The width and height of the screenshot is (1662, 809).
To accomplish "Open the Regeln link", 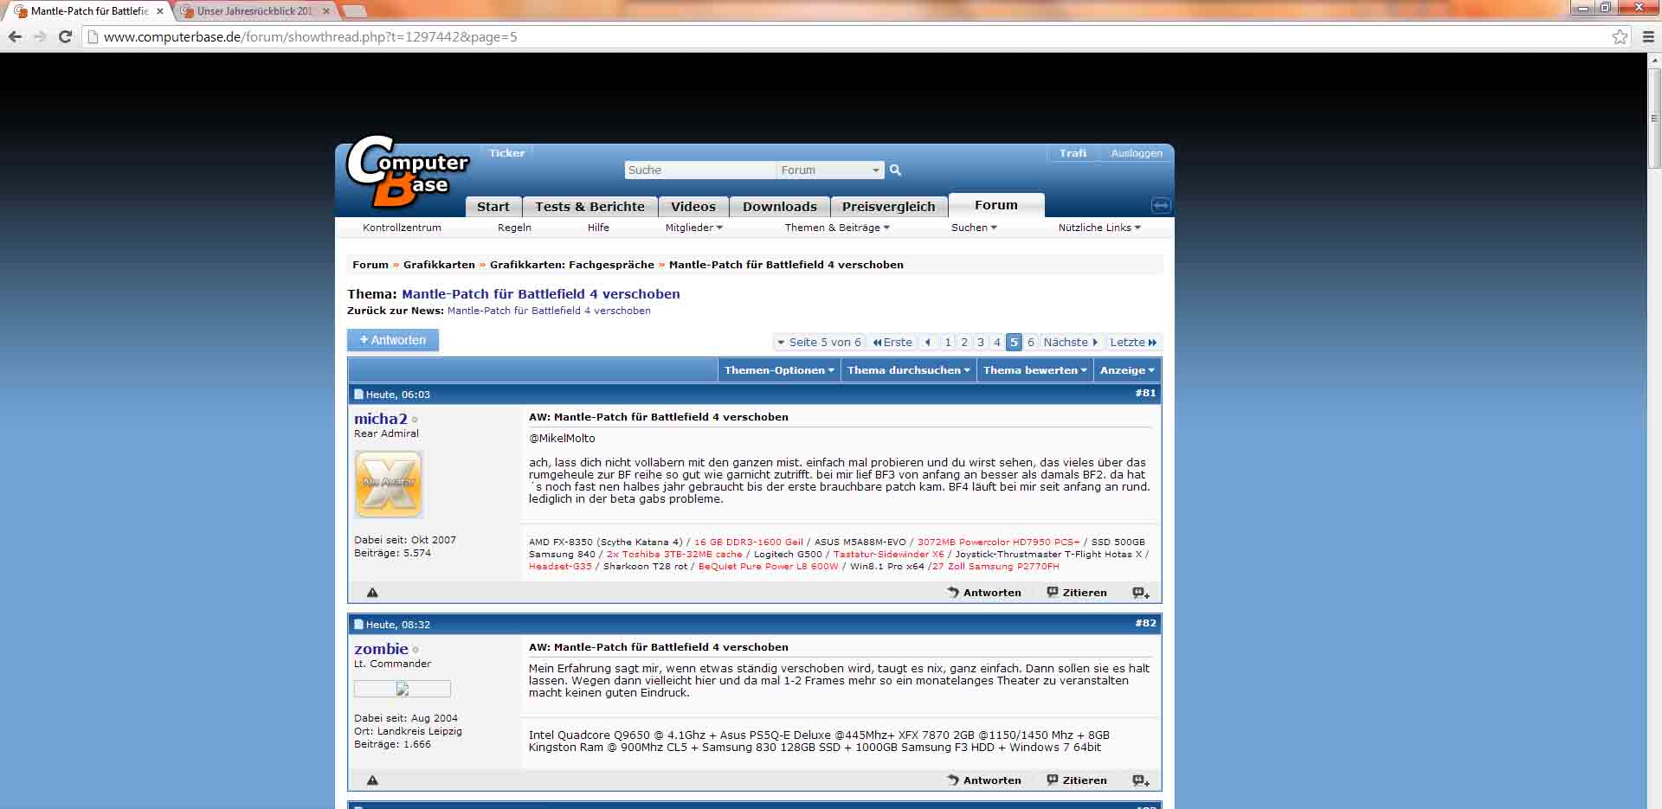I will coord(514,228).
